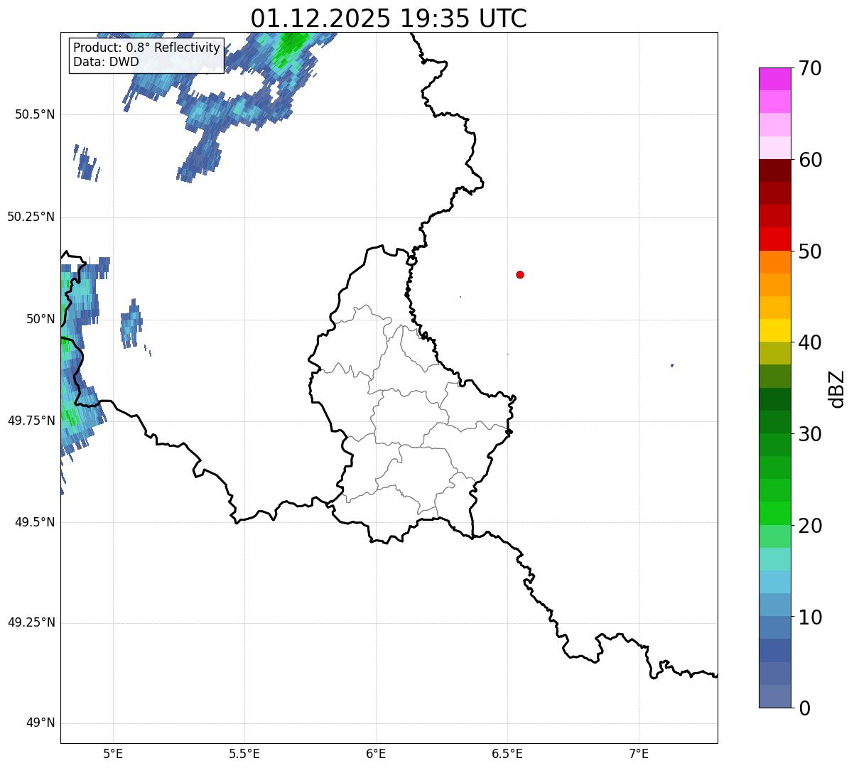Click the dBZ colorbar axis label
This screenshot has height=768, width=854.
[x=836, y=389]
